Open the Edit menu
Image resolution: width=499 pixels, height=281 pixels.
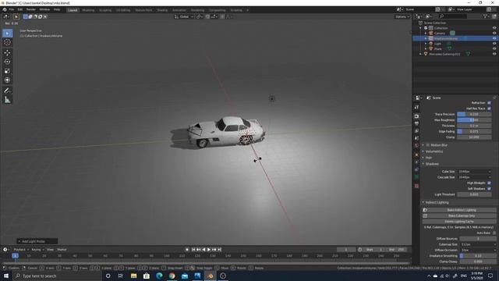click(x=20, y=10)
